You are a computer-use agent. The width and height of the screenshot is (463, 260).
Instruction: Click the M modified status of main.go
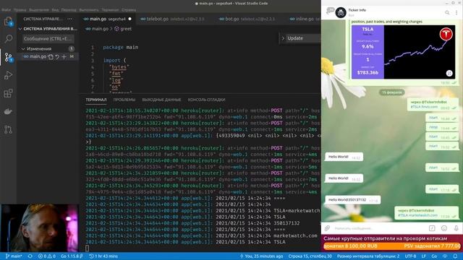[x=72, y=56]
